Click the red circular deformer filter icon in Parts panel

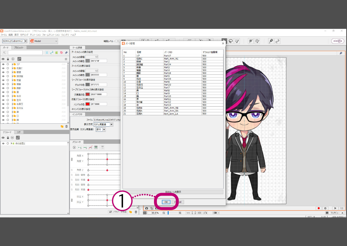[x=61, y=53]
